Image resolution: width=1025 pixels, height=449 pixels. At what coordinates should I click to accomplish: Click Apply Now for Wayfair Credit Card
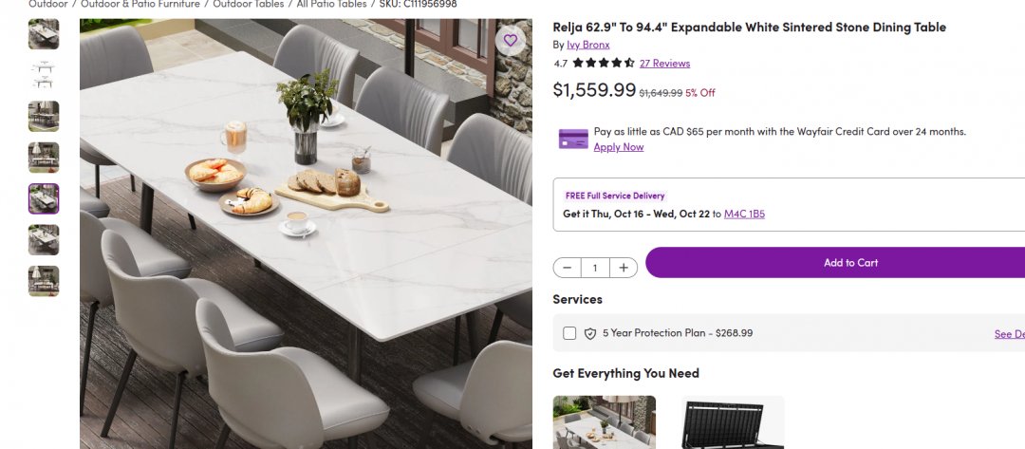618,147
